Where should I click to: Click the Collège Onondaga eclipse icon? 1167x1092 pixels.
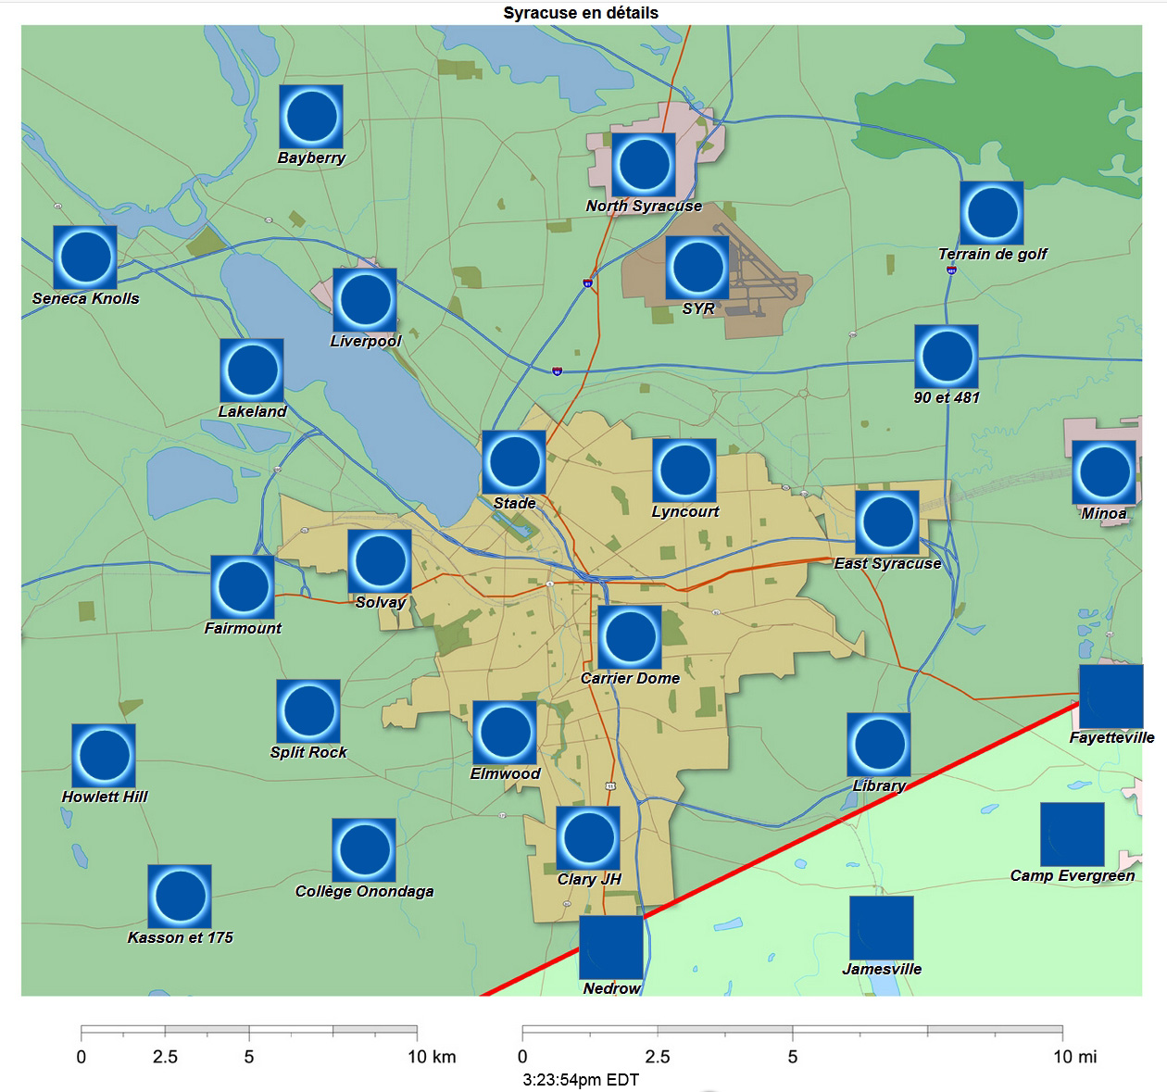tap(364, 850)
